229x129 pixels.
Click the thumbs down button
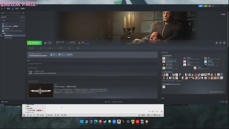coord(61,54)
